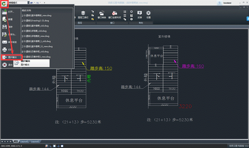Open recent file 手电筒_old.dwg

(36, 31)
